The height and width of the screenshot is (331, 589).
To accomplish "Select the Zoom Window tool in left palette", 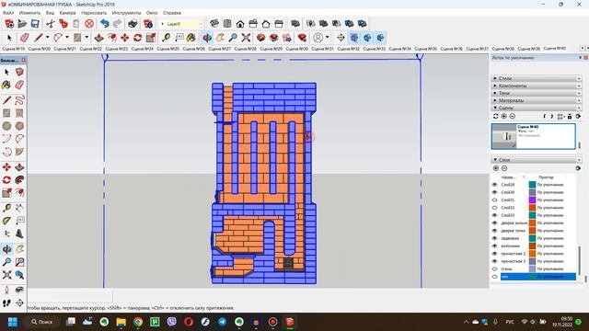I will pyautogui.click(x=19, y=262).
